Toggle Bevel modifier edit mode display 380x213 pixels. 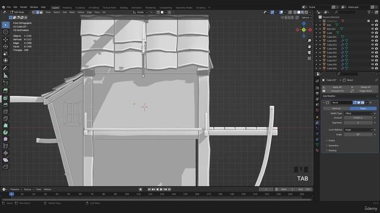(x=355, y=102)
